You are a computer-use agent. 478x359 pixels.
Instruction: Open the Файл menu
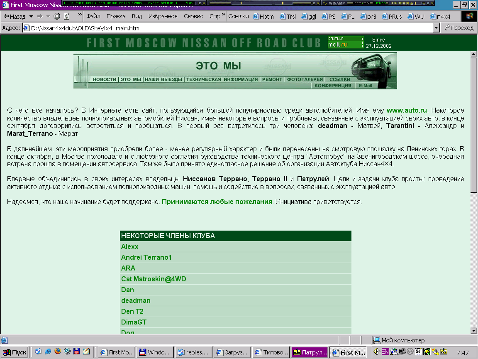(93, 17)
